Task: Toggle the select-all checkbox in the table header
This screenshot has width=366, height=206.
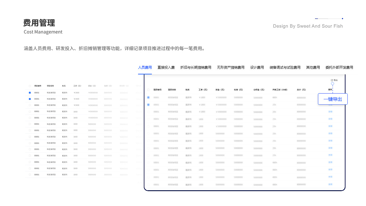Action: pyautogui.click(x=148, y=89)
